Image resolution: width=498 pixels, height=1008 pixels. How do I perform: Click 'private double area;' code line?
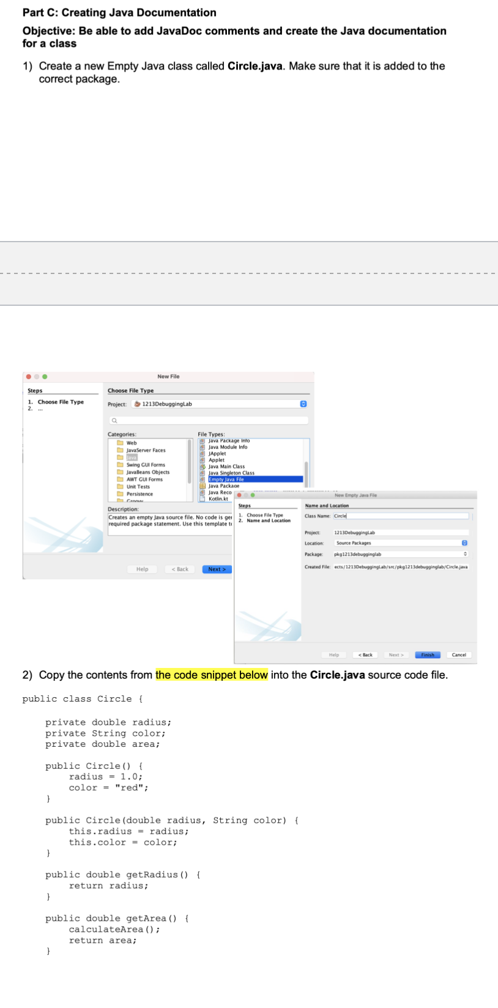103,744
